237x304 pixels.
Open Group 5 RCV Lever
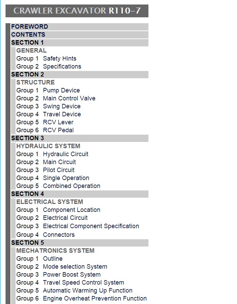pos(45,122)
